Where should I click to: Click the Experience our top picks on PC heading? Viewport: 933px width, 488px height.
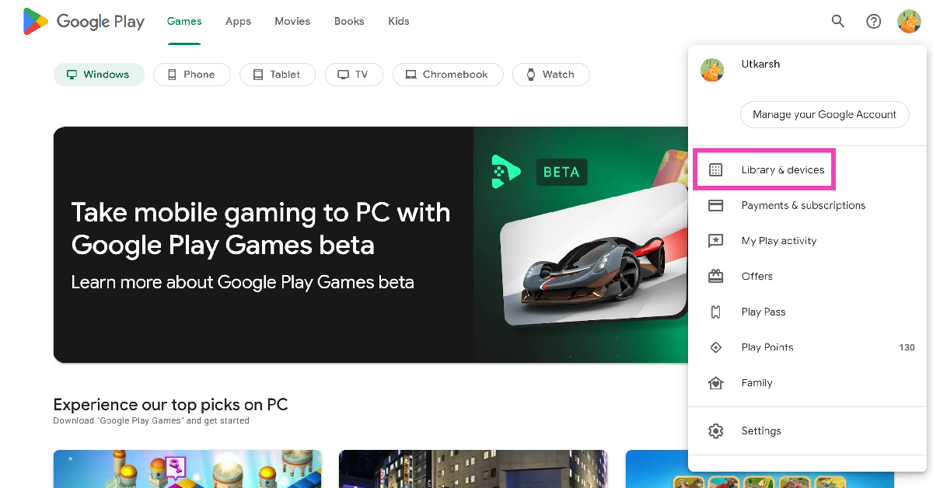[x=170, y=404]
